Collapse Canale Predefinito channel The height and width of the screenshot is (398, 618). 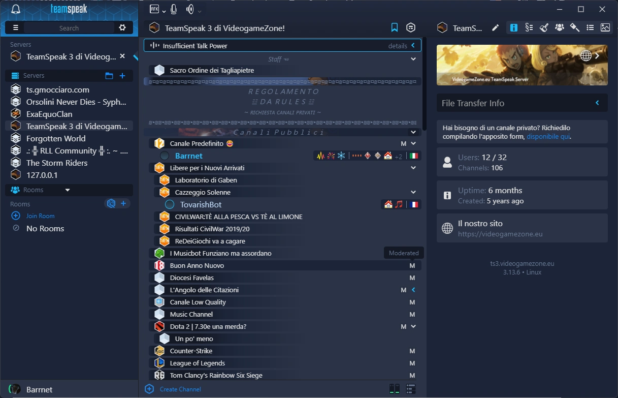(413, 144)
